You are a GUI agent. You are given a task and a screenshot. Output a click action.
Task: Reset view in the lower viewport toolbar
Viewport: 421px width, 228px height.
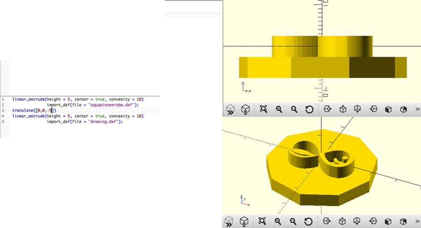308,221
